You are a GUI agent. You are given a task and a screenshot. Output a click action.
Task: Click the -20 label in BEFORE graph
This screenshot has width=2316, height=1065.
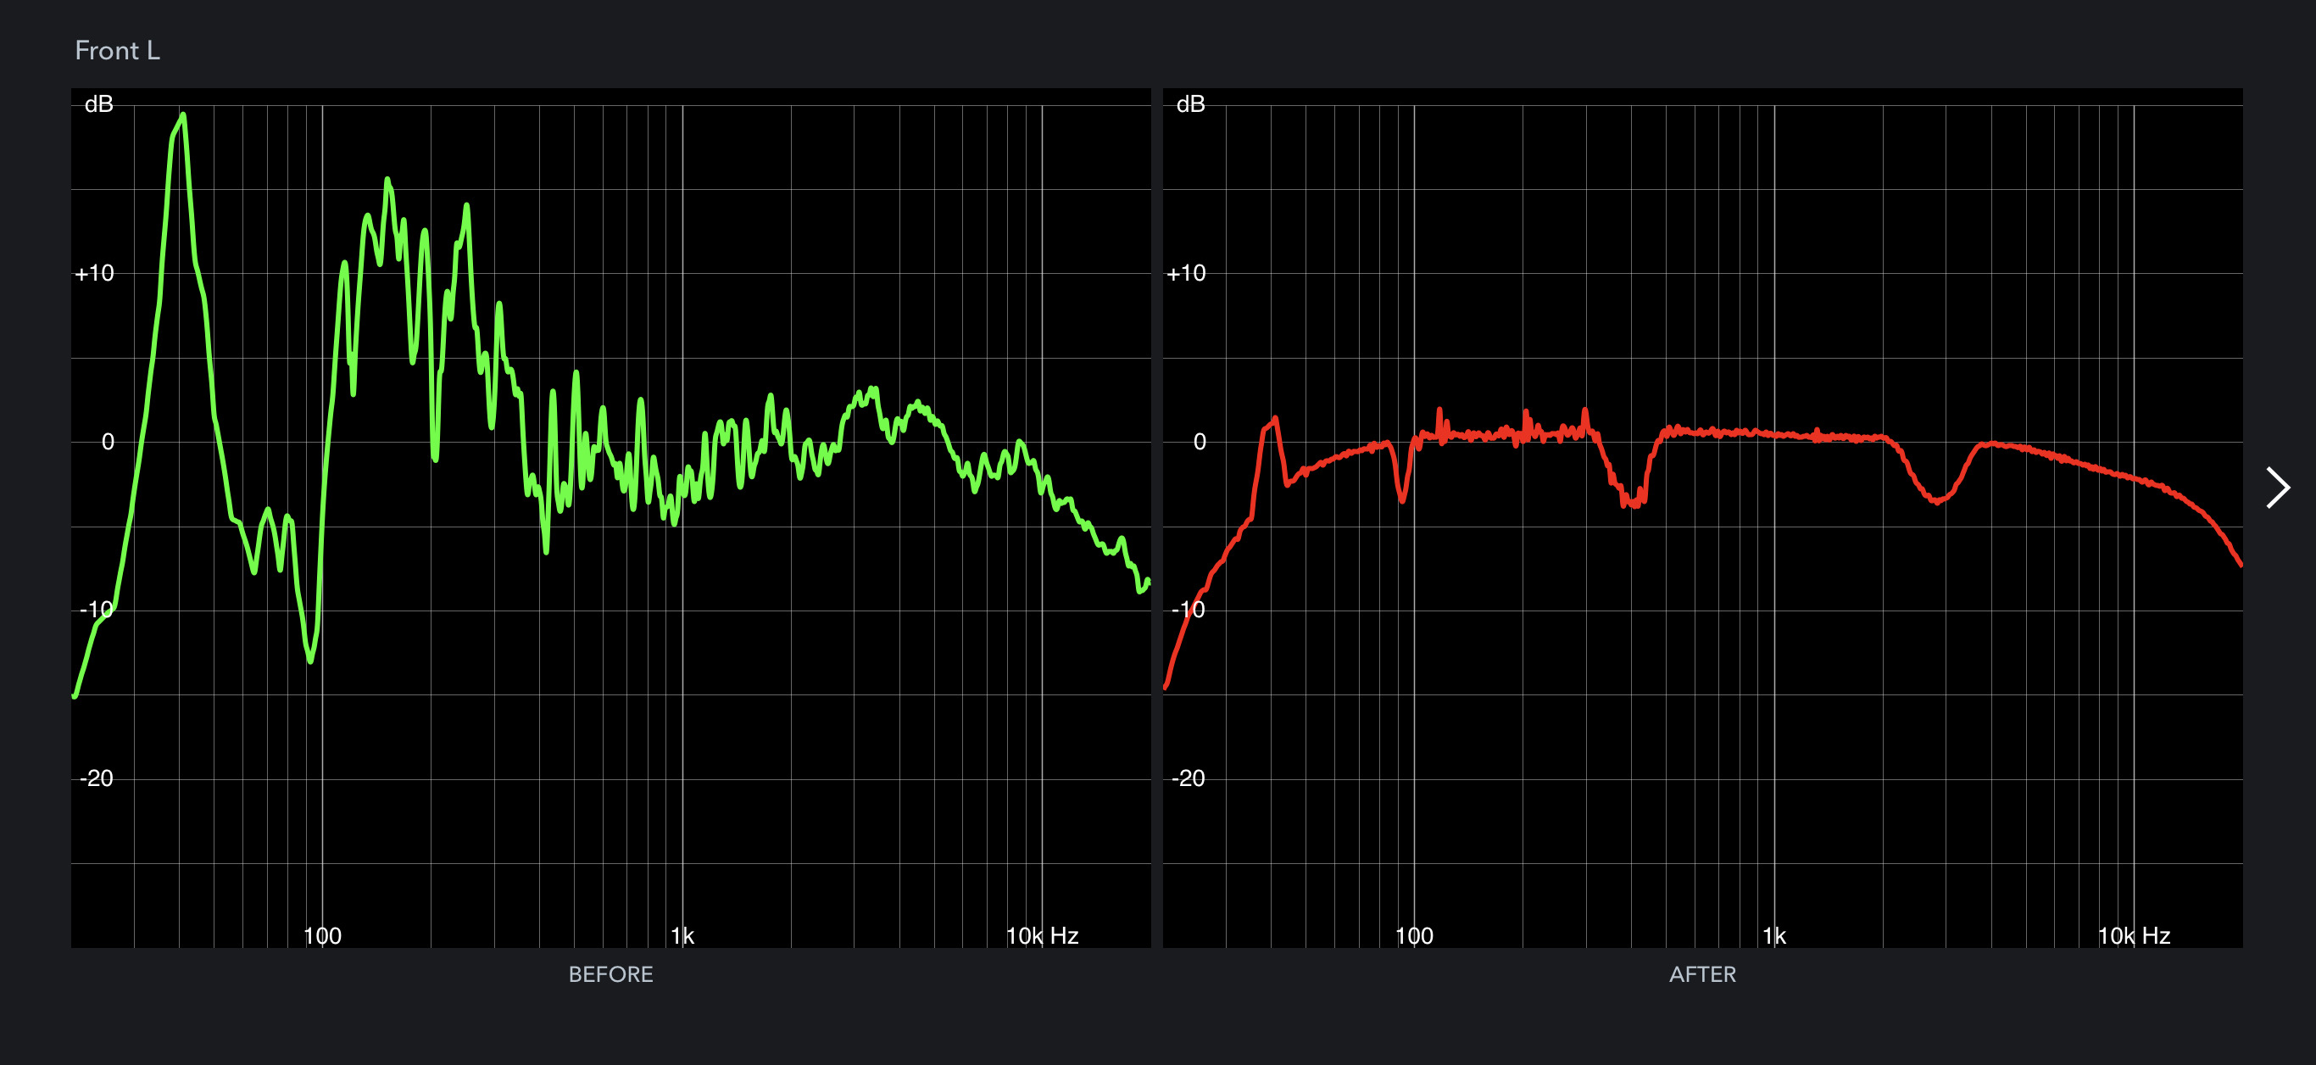pyautogui.click(x=96, y=778)
